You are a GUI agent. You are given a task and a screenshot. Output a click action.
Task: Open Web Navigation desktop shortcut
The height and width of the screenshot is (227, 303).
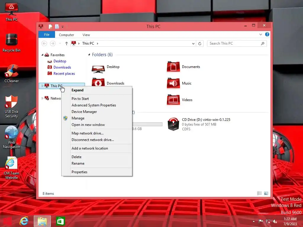pyautogui.click(x=12, y=137)
